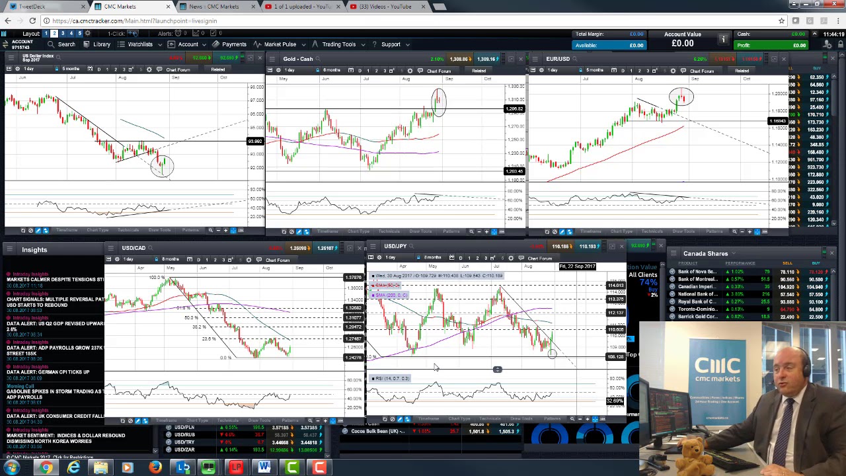Open Chart Type menu under US Dollar Index chart
The image size is (846, 476).
[x=98, y=231]
